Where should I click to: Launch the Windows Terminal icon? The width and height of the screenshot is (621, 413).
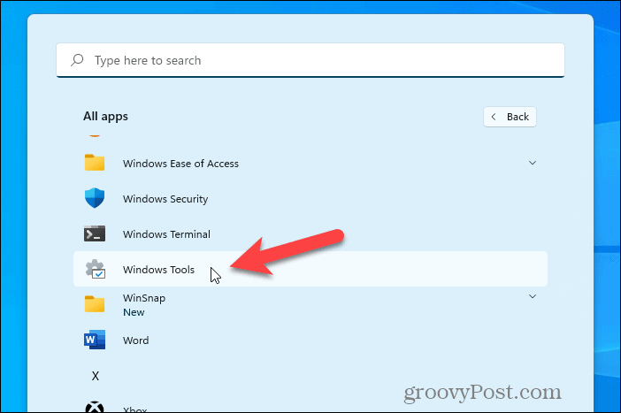point(95,233)
